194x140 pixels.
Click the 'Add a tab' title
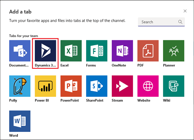pos(20,12)
